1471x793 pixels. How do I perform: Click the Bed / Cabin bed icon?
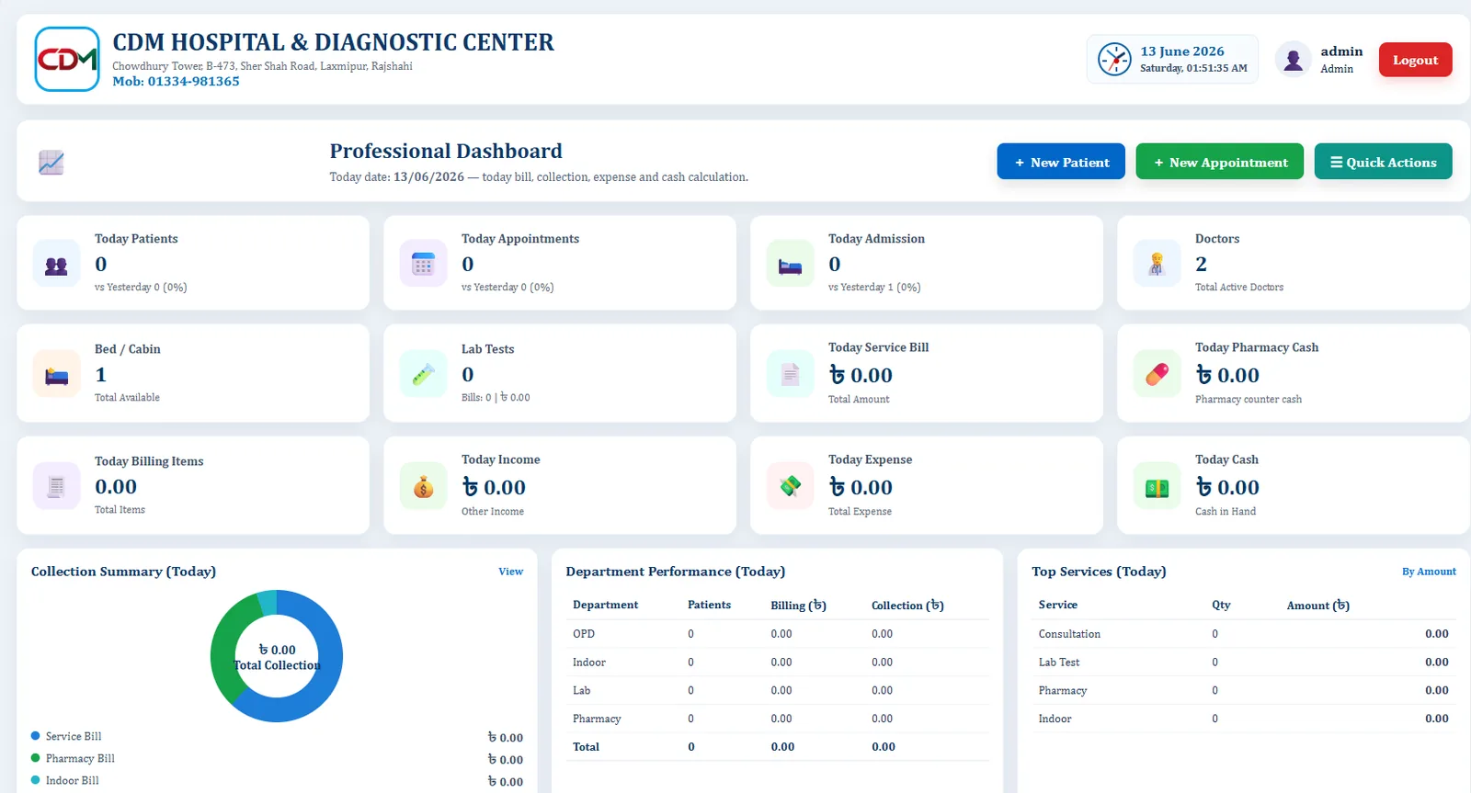coord(56,374)
